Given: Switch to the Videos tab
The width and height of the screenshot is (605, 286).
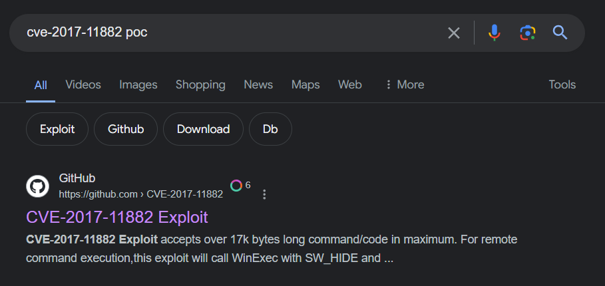Looking at the screenshot, I should pos(83,84).
